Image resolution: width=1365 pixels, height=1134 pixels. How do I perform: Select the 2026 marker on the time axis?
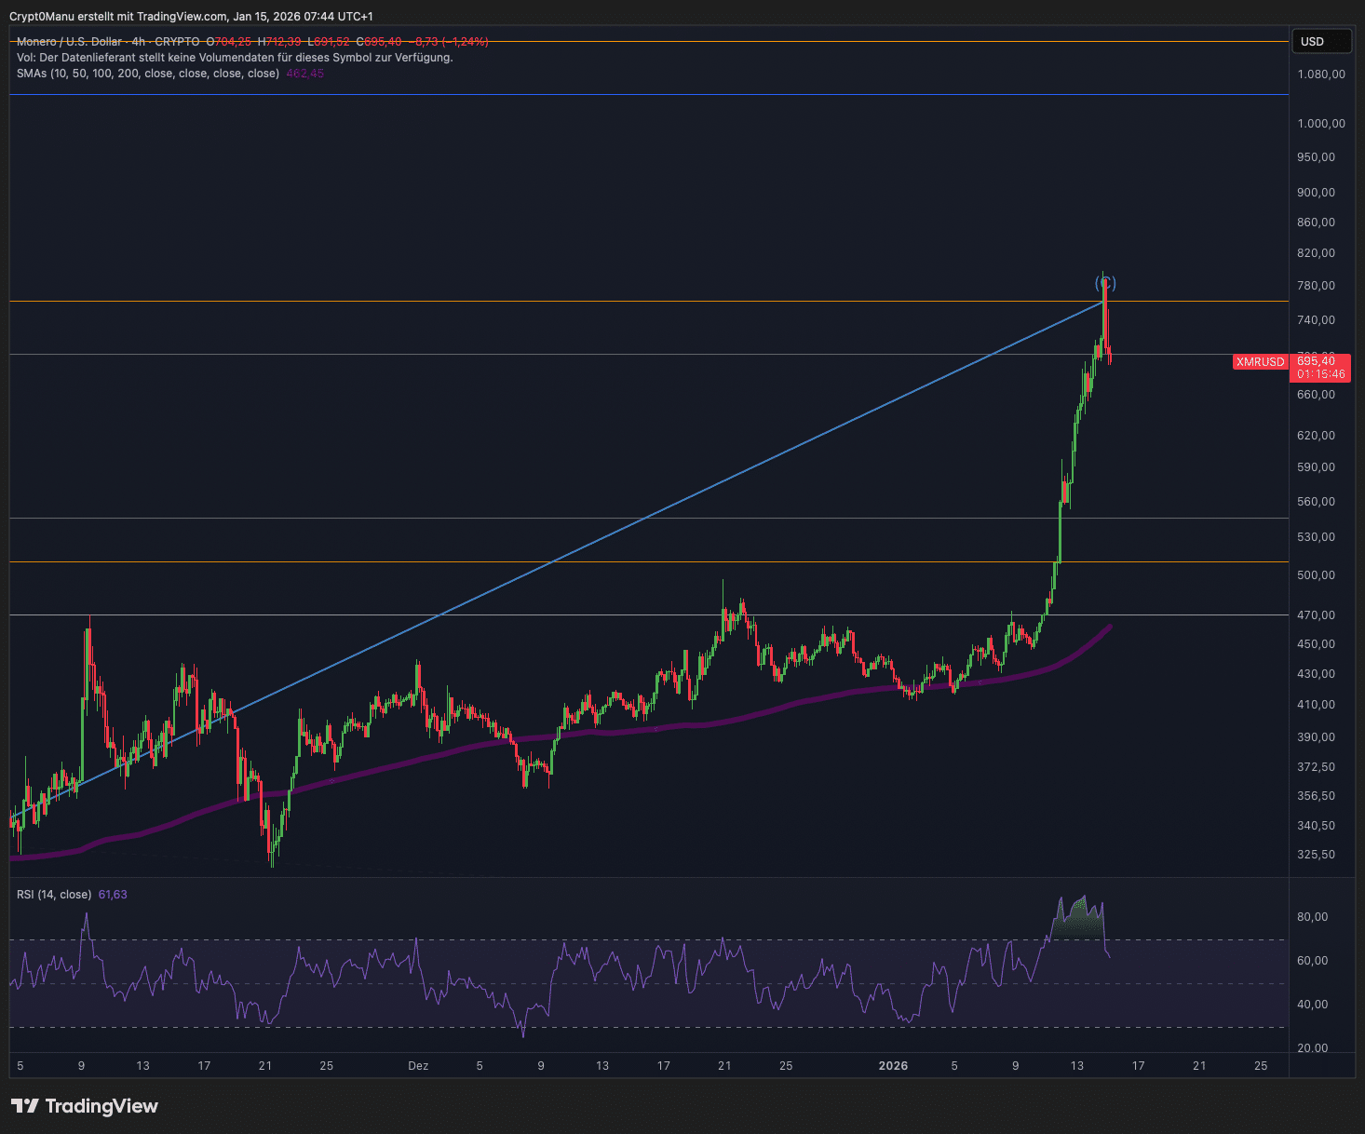pos(893,1066)
